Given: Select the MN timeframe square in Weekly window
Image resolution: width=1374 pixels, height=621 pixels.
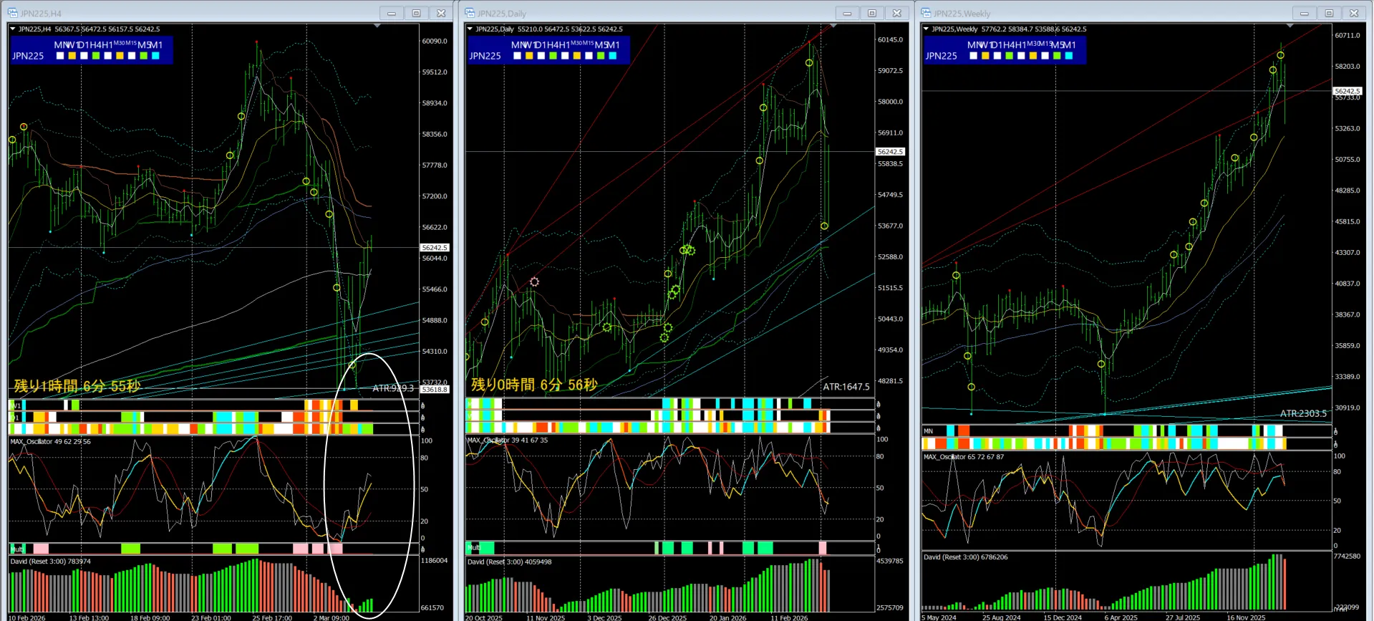Looking at the screenshot, I should pyautogui.click(x=973, y=56).
